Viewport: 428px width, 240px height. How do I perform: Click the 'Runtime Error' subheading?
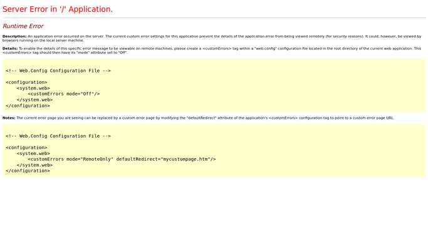coord(23,26)
